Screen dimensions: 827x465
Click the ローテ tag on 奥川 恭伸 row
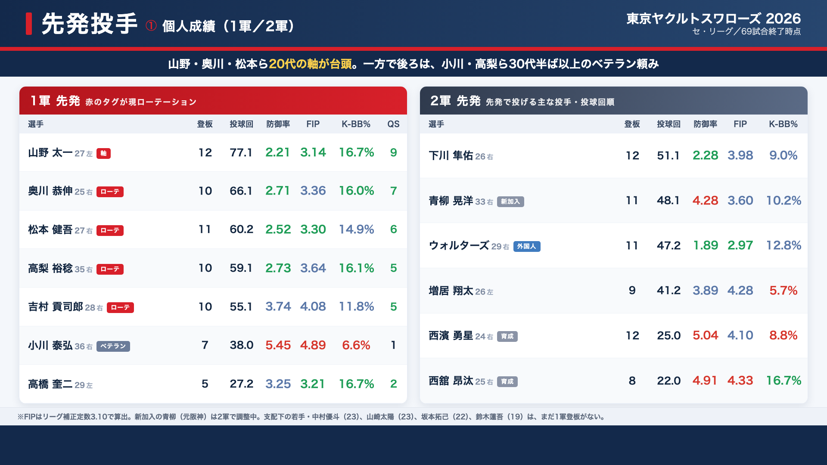110,192
